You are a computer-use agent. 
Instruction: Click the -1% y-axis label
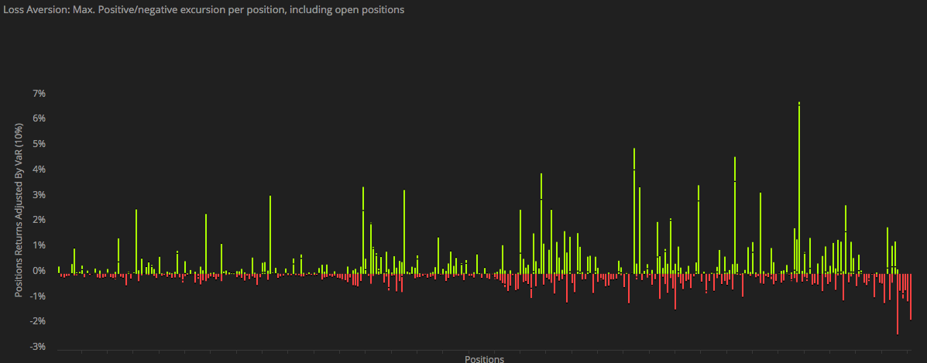(38, 296)
